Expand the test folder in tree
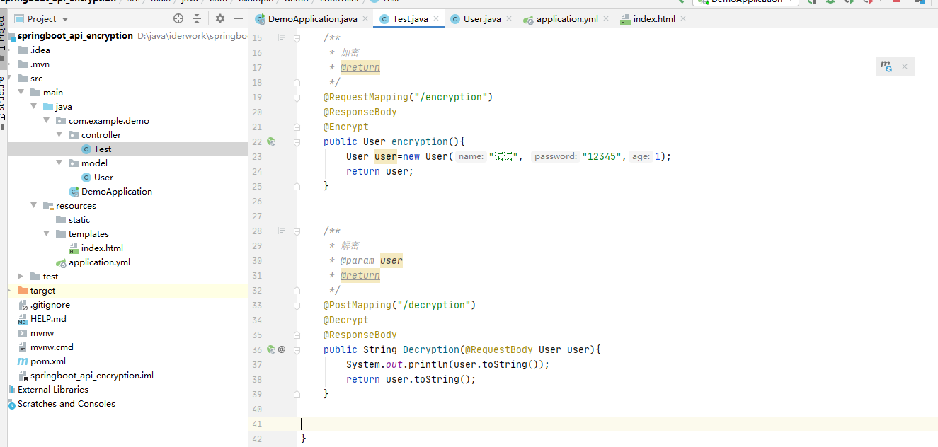The image size is (938, 447). [x=21, y=276]
